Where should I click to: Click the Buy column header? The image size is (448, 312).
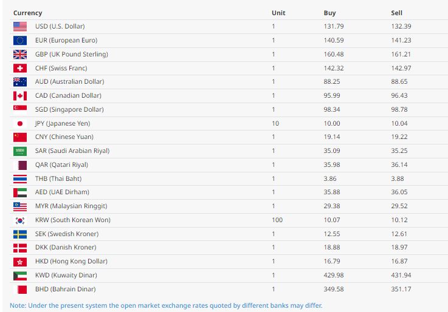(x=329, y=13)
